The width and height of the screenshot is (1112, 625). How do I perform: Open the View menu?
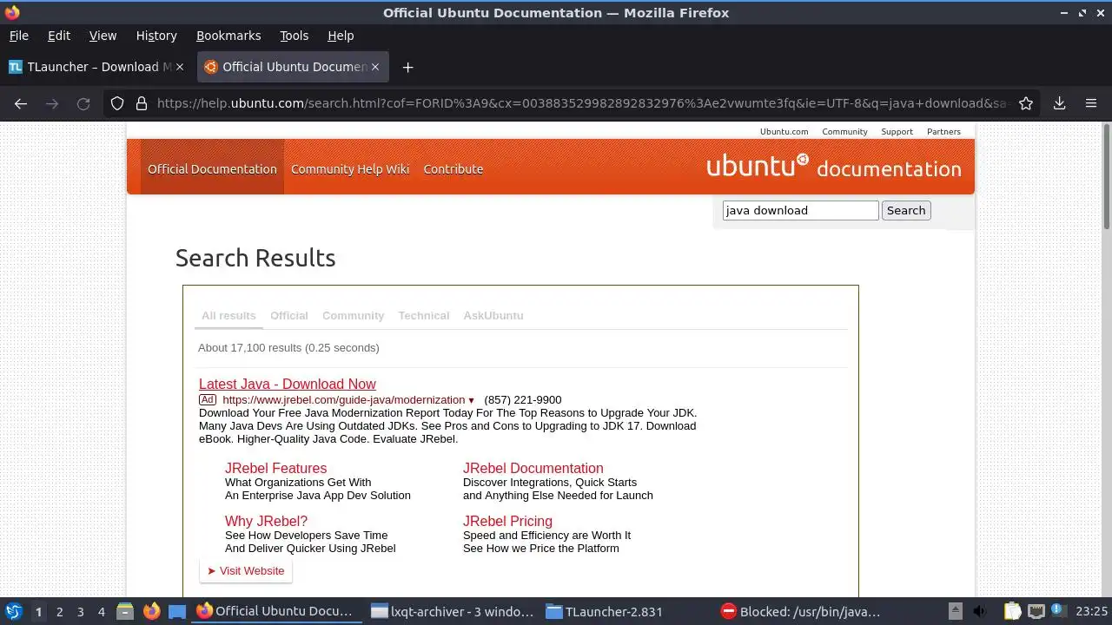pyautogui.click(x=103, y=36)
